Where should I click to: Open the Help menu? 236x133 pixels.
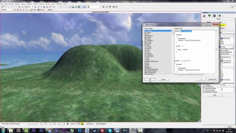coord(65,4)
